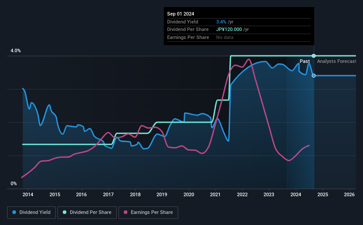This screenshot has height=225, width=363.
Task: Click the 2024 x-axis label
Action: point(296,194)
